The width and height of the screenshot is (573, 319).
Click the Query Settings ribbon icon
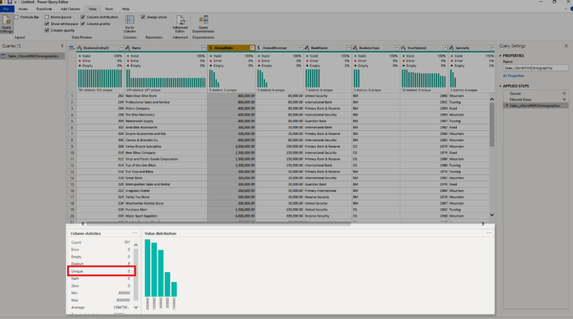(7, 23)
